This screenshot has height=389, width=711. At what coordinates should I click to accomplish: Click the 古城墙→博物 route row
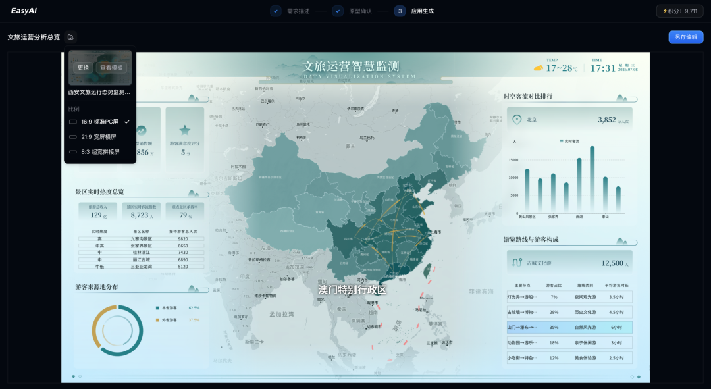569,312
